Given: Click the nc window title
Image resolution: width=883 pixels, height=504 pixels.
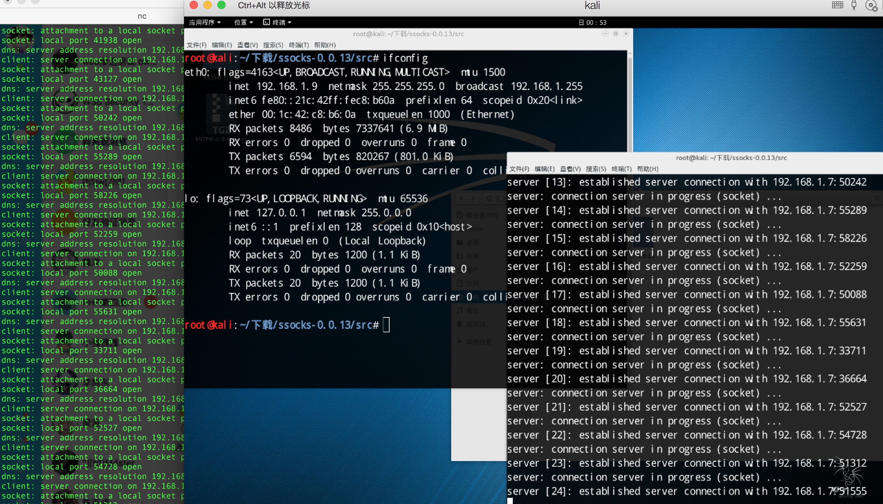Looking at the screenshot, I should tap(142, 16).
